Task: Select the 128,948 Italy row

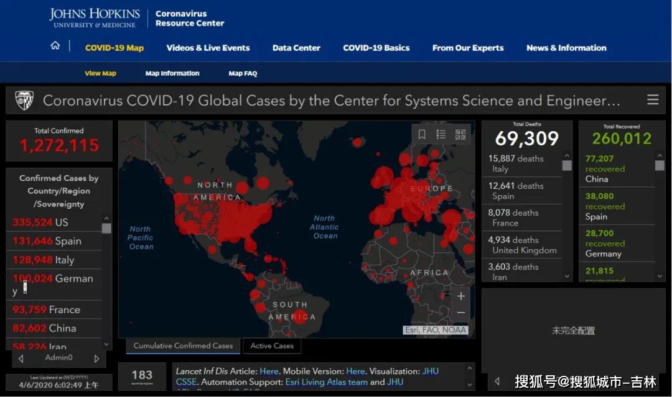Action: [x=54, y=260]
